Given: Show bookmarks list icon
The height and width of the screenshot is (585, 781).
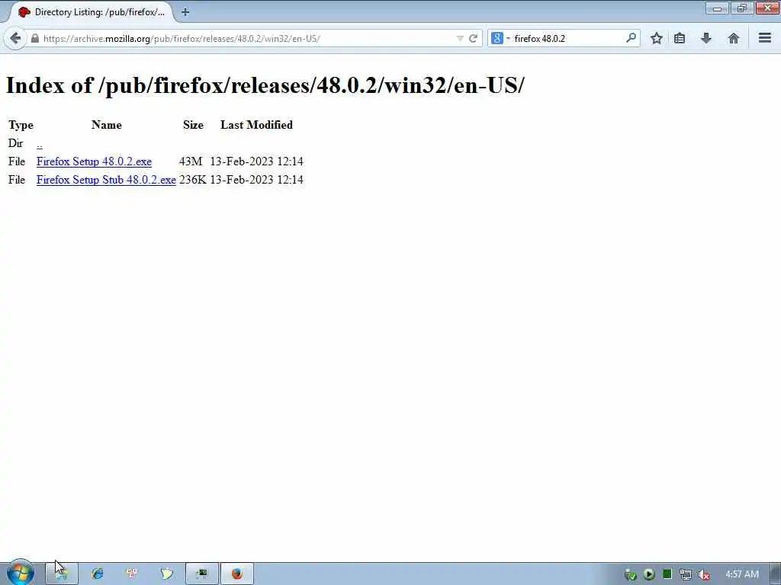Looking at the screenshot, I should (x=680, y=38).
